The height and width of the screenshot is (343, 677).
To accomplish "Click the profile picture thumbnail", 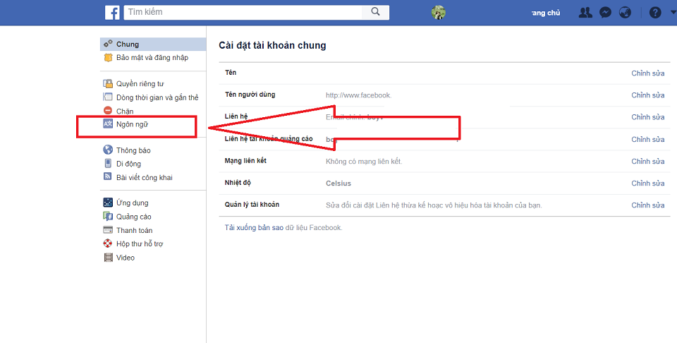I will click(438, 13).
